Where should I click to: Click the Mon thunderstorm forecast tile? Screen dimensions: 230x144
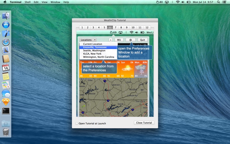[141, 69]
